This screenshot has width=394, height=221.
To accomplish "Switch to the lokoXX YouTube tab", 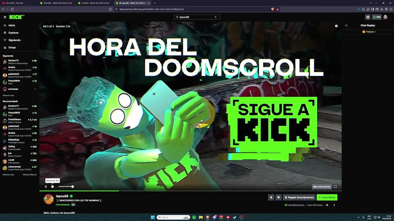I will [x=19, y=3].
